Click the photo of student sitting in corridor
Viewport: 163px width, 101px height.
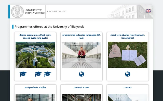point(81,55)
